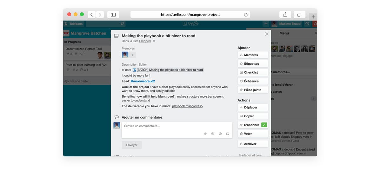Click the Déplacer button
The width and height of the screenshot is (381, 170).
point(253,108)
